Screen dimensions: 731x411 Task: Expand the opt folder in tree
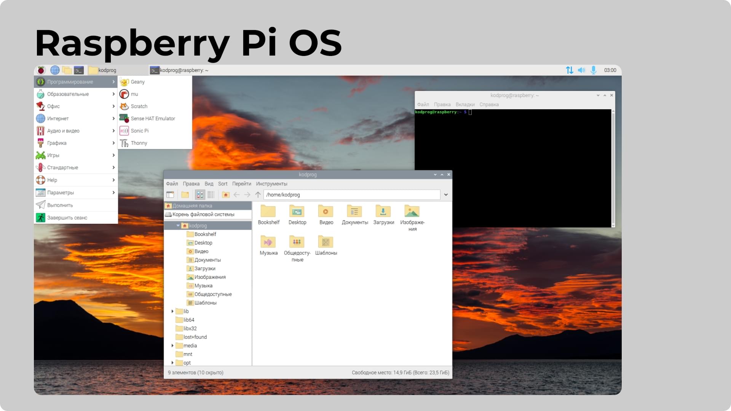172,363
